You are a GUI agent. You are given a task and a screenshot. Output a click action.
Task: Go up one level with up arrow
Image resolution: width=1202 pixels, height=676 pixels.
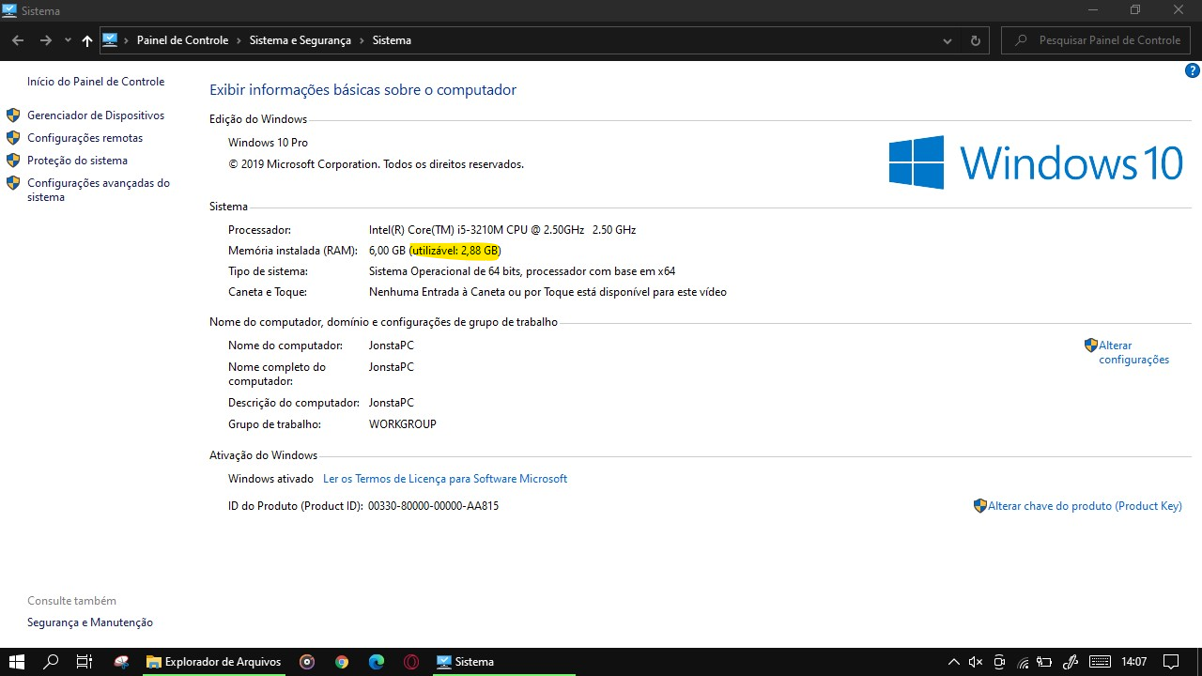point(87,40)
